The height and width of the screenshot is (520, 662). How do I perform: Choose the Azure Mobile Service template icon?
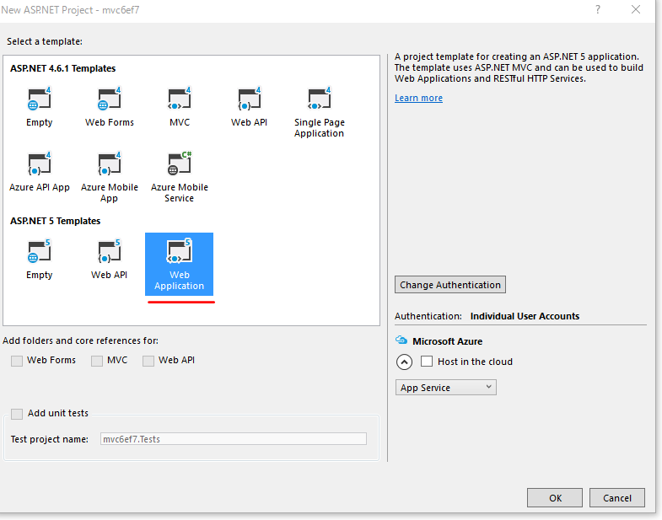(x=180, y=164)
